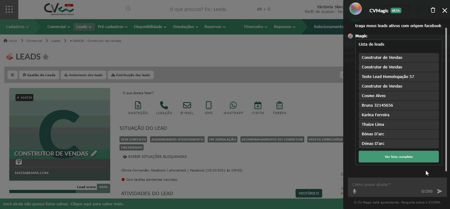Open lead Teste Lead Homologação 57
This screenshot has width=450, height=209.
pos(399,76)
